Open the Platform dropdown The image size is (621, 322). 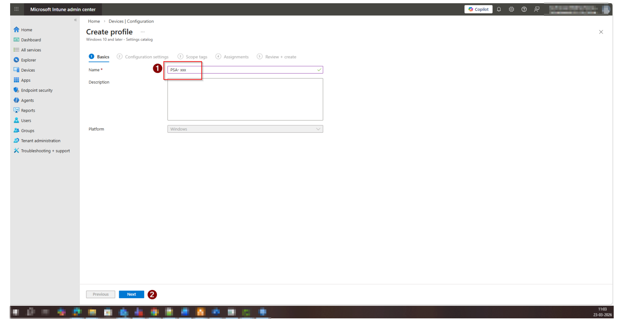(x=245, y=129)
